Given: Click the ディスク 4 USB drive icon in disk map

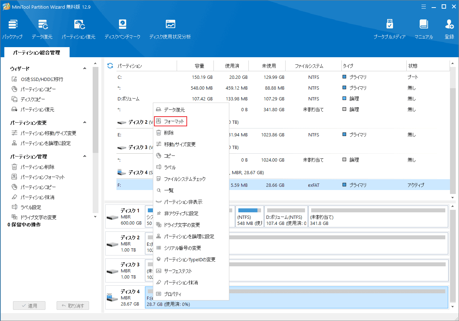Looking at the screenshot, I should point(113,298).
